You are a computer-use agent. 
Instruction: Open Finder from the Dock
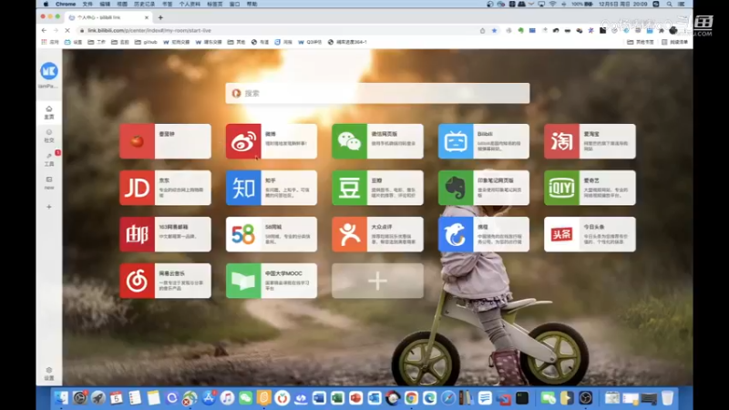tap(61, 398)
